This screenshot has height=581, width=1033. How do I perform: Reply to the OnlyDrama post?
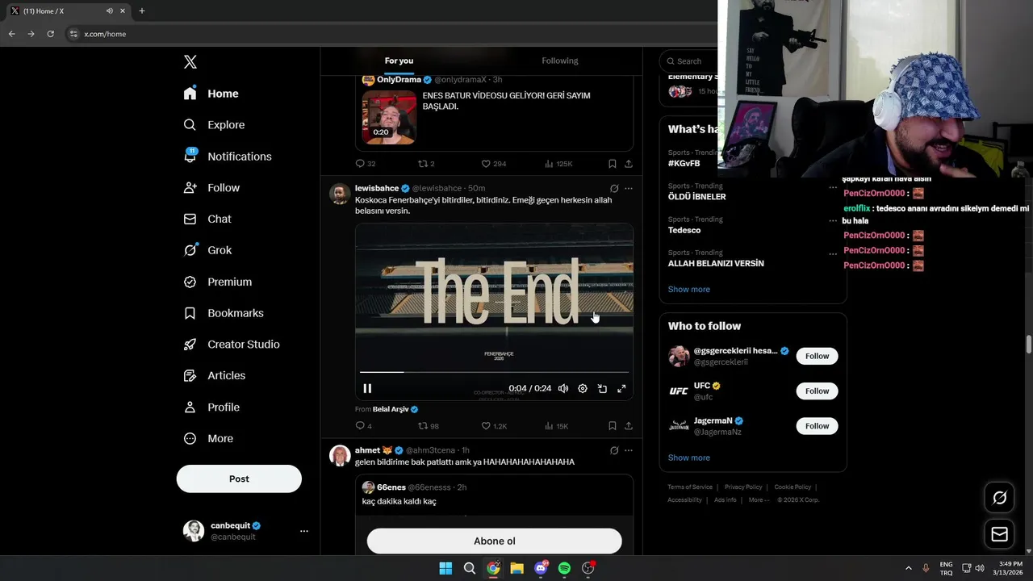[x=366, y=164]
